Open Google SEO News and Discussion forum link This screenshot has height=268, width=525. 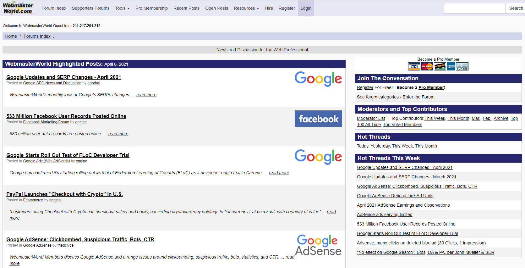click(52, 83)
